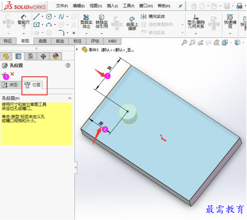247x220 pixels.
Task: Collapse the 孔位置(P) section chevron
Action: click(x=70, y=98)
